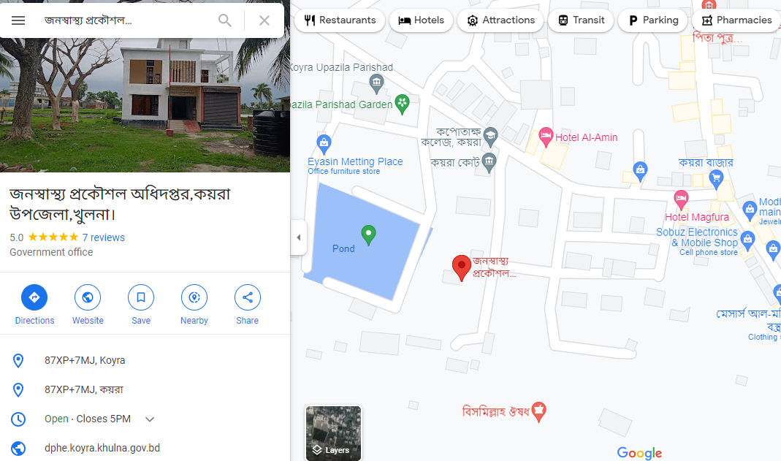Click the search magnifier icon
Viewport: 781px width, 461px height.
click(225, 20)
